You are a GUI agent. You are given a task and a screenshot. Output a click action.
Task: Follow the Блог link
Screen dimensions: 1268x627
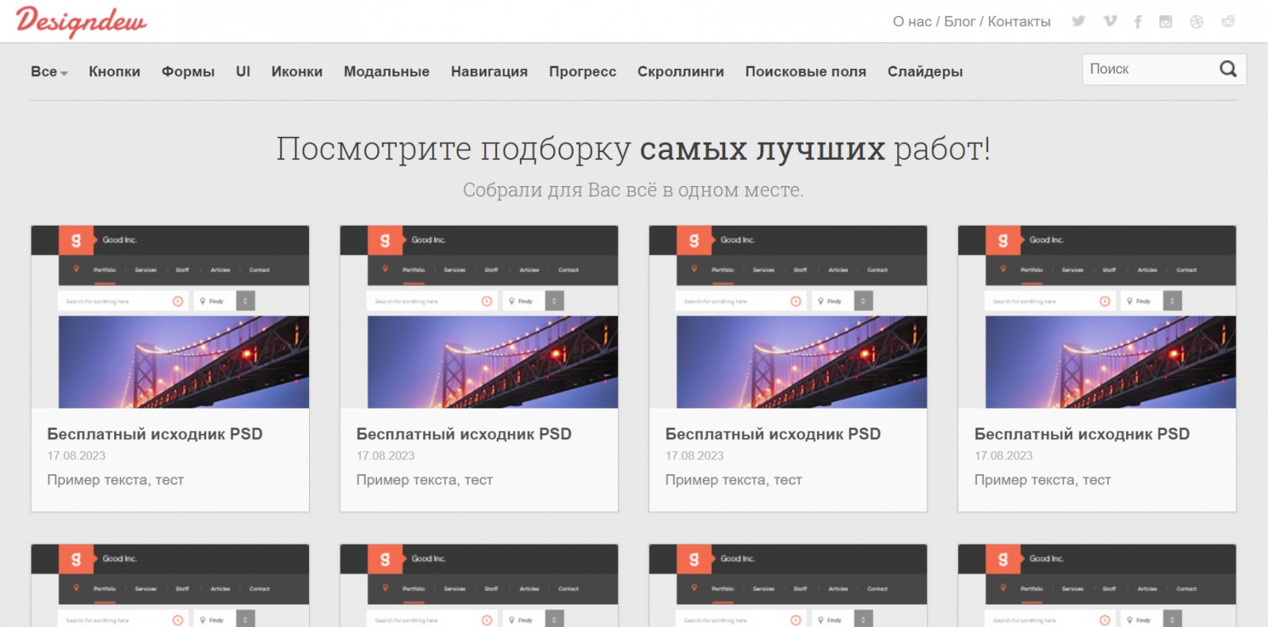pos(960,21)
